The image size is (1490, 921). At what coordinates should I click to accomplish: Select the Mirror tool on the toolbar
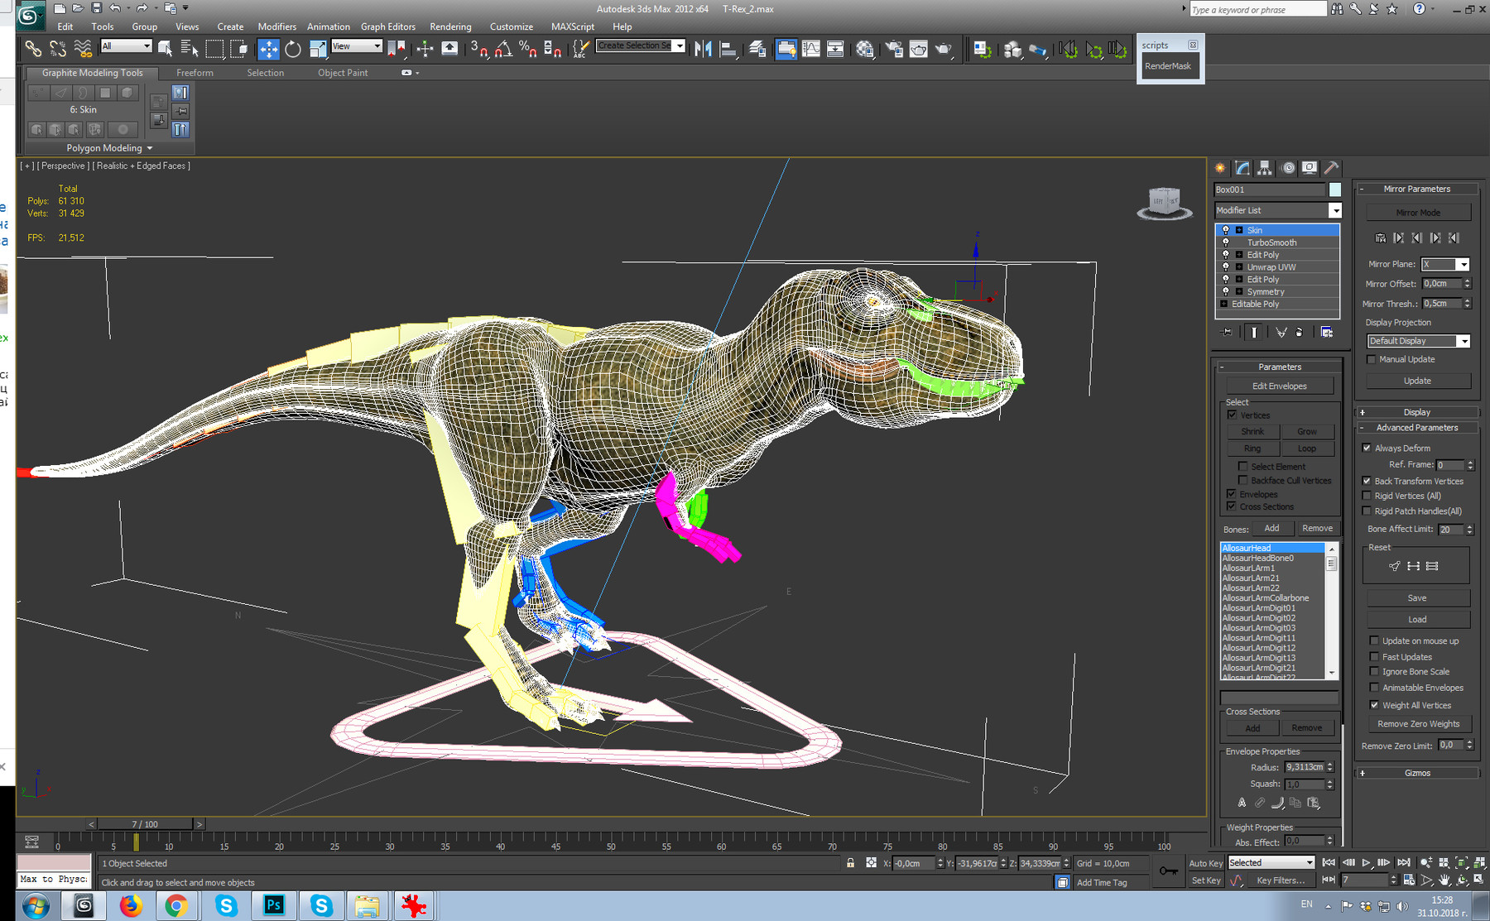click(x=703, y=48)
